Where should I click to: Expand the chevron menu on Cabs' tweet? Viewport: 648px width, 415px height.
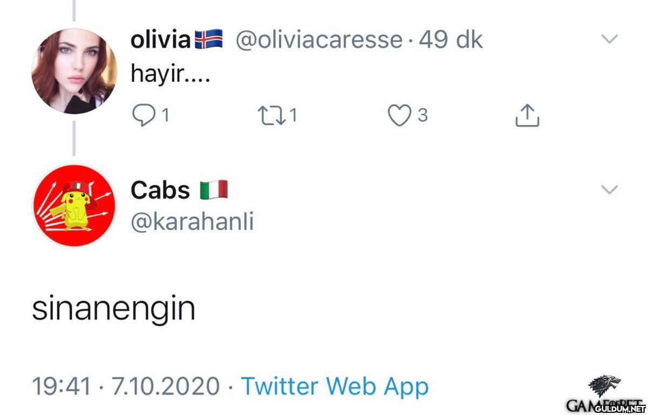click(610, 189)
